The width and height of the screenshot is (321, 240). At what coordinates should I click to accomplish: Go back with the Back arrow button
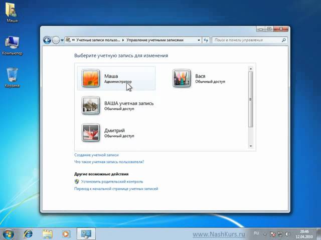47,40
